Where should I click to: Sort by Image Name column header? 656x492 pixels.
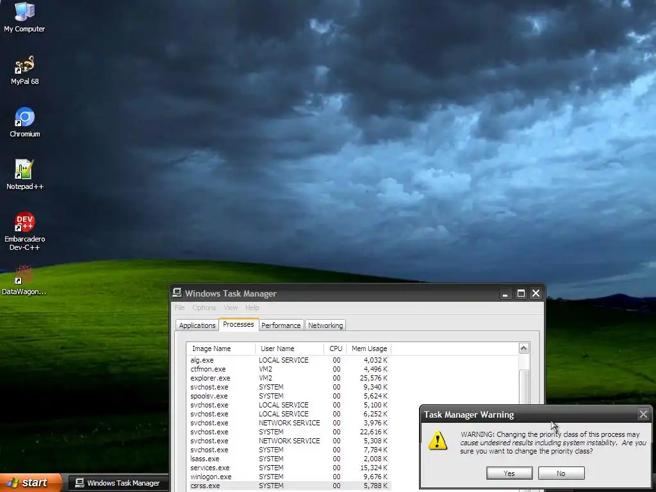point(221,348)
